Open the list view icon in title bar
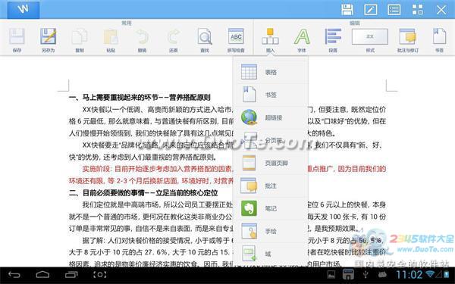This screenshot has height=284, width=455. pyautogui.click(x=394, y=10)
